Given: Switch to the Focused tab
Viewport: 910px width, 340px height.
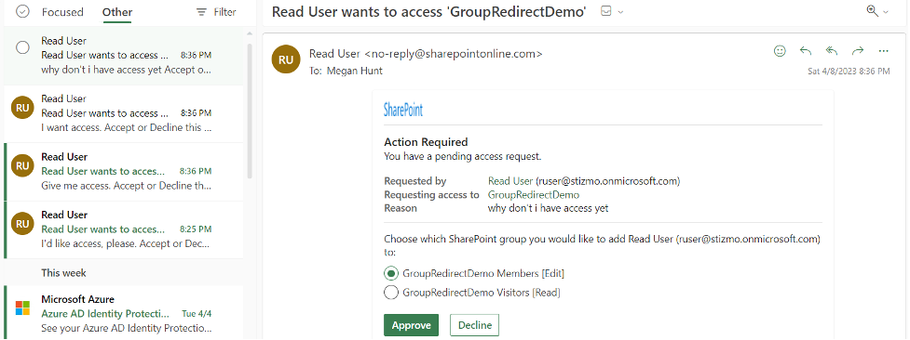Looking at the screenshot, I should pos(62,11).
